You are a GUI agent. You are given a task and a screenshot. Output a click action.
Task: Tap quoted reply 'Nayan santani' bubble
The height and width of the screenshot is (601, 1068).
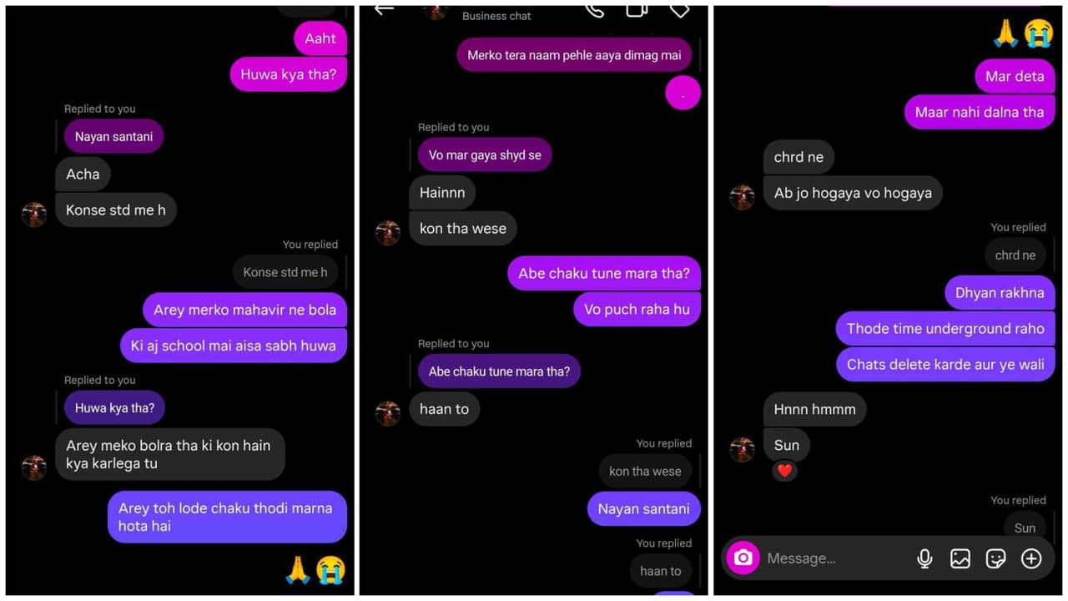[x=113, y=136]
